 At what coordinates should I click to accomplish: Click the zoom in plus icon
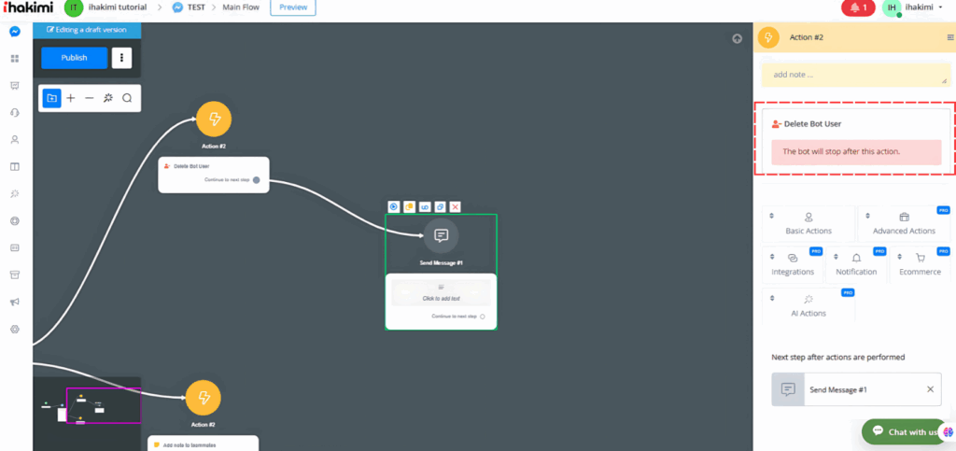click(x=71, y=98)
